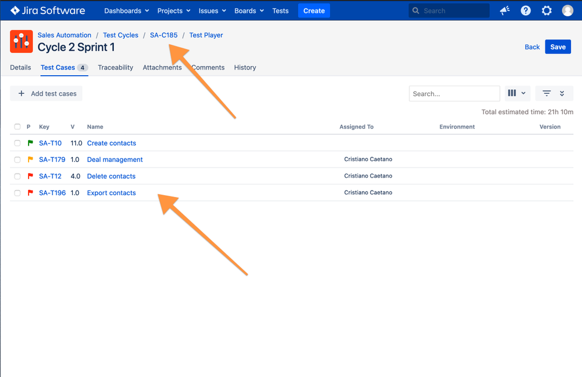Tick the checkbox for SA-T10 row
Screen dimensions: 582x377
click(x=17, y=143)
